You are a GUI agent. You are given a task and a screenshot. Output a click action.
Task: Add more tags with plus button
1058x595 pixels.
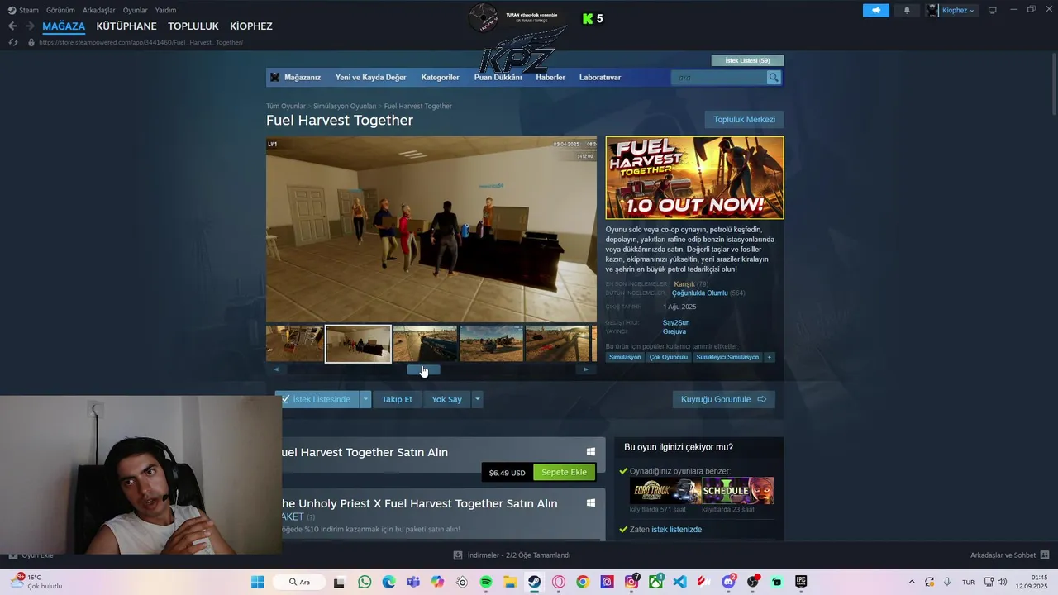(x=770, y=357)
